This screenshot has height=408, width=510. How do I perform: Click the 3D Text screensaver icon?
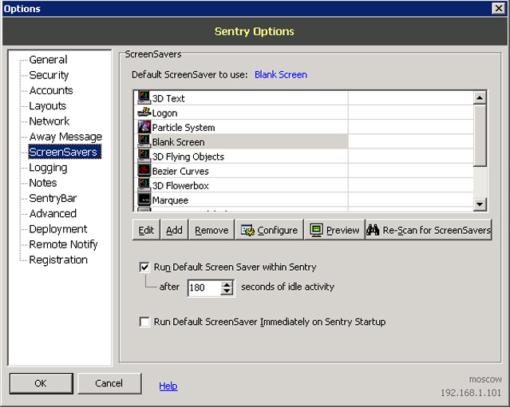pyautogui.click(x=144, y=98)
